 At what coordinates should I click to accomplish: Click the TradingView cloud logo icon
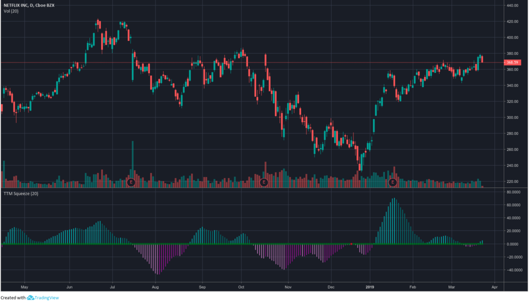pyautogui.click(x=30, y=298)
